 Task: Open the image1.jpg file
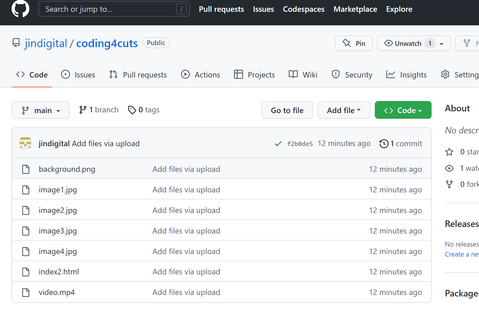point(58,190)
